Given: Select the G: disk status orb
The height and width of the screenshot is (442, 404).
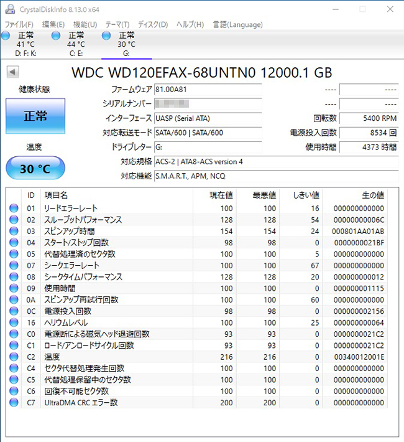Looking at the screenshot, I should point(107,37).
